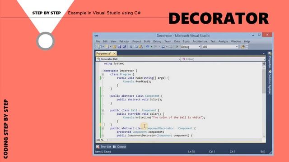Screen dimensions: 289x162
Task: Click the Navigate Forward icon
Action: 171,47
